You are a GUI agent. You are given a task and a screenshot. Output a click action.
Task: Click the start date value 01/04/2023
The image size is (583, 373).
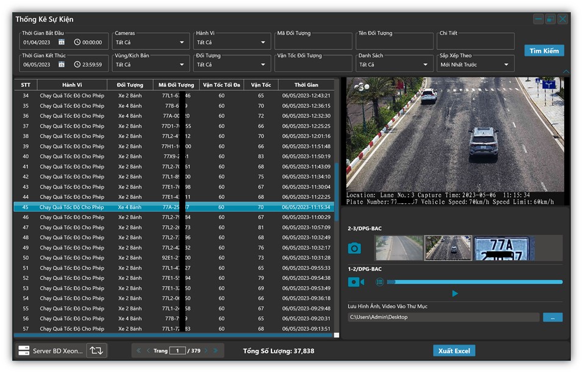click(x=37, y=43)
